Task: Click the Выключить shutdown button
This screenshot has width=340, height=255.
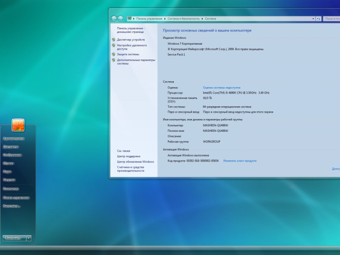Action: [x=14, y=238]
